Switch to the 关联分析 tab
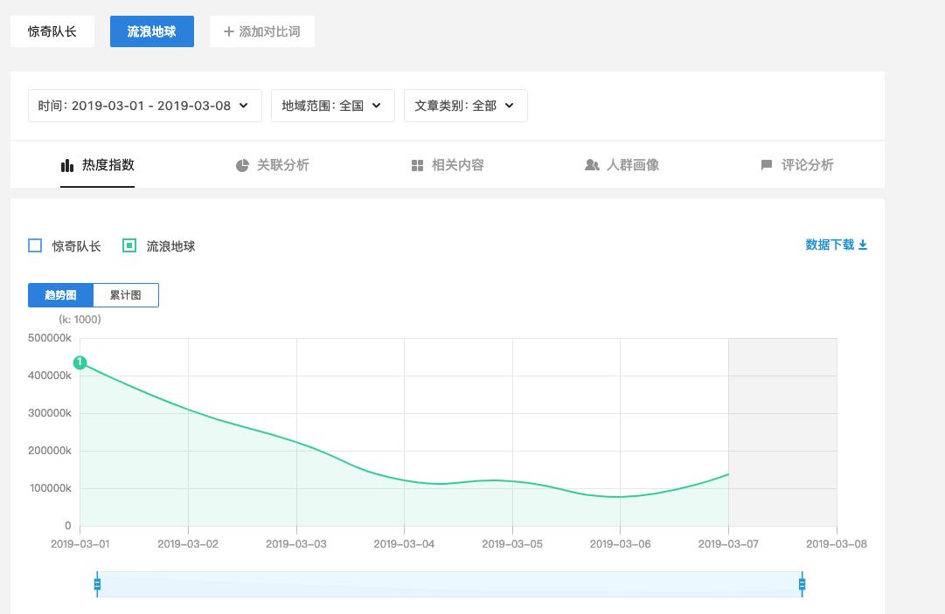 [x=282, y=165]
